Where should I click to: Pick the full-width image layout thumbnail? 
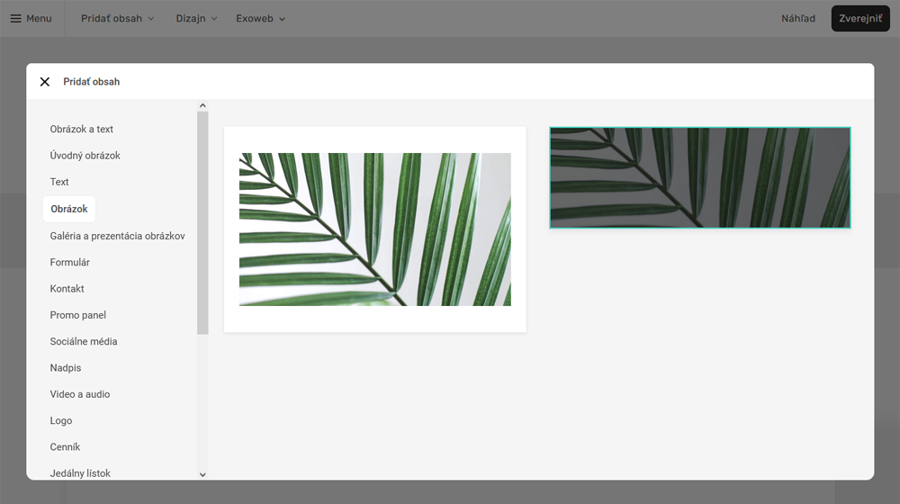point(699,177)
